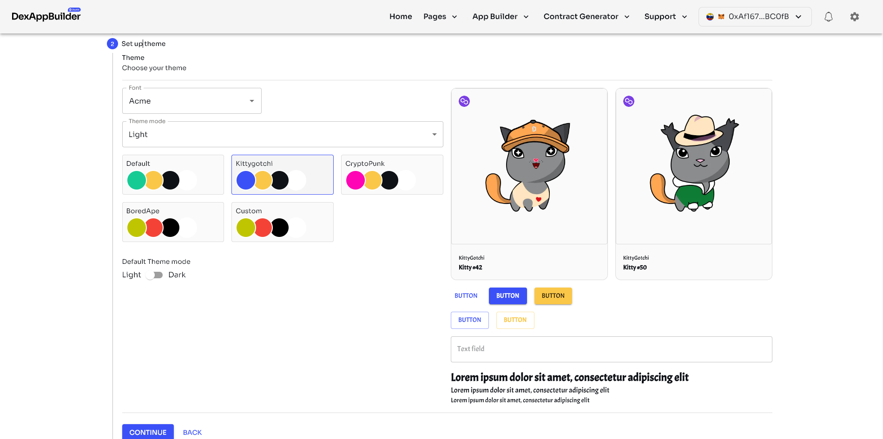883x439 pixels.
Task: Expand the Contract Generator menu
Action: pyautogui.click(x=586, y=17)
